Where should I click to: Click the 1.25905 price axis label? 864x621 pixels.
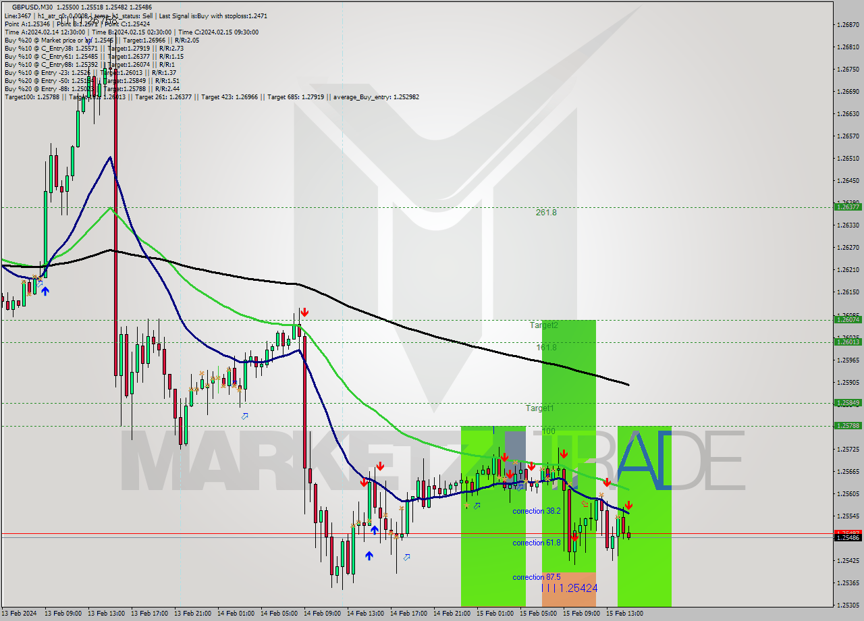tap(848, 383)
